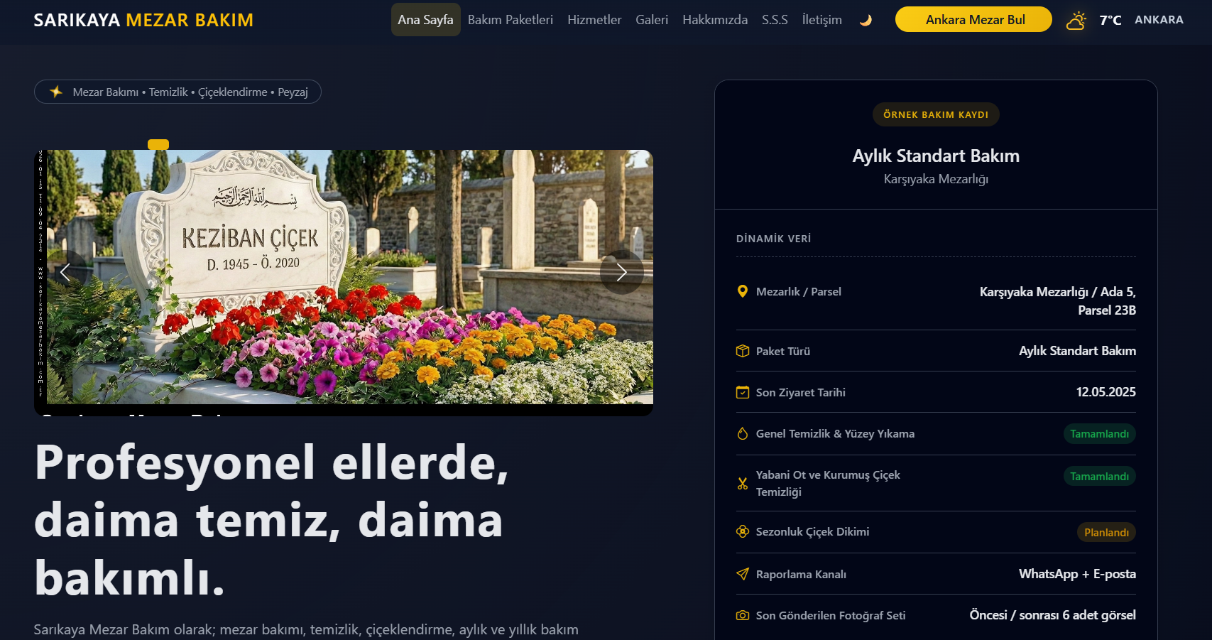This screenshot has height=640, width=1212.
Task: Click the calendar icon for Son Ziyaret Tarihi
Action: click(742, 391)
